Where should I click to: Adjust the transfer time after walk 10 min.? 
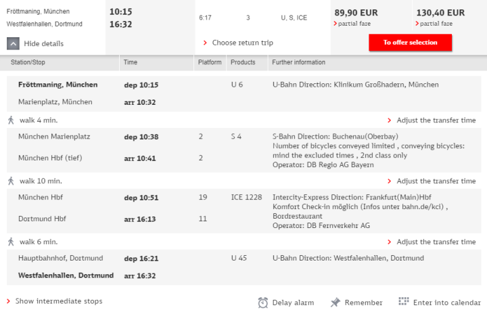(436, 181)
